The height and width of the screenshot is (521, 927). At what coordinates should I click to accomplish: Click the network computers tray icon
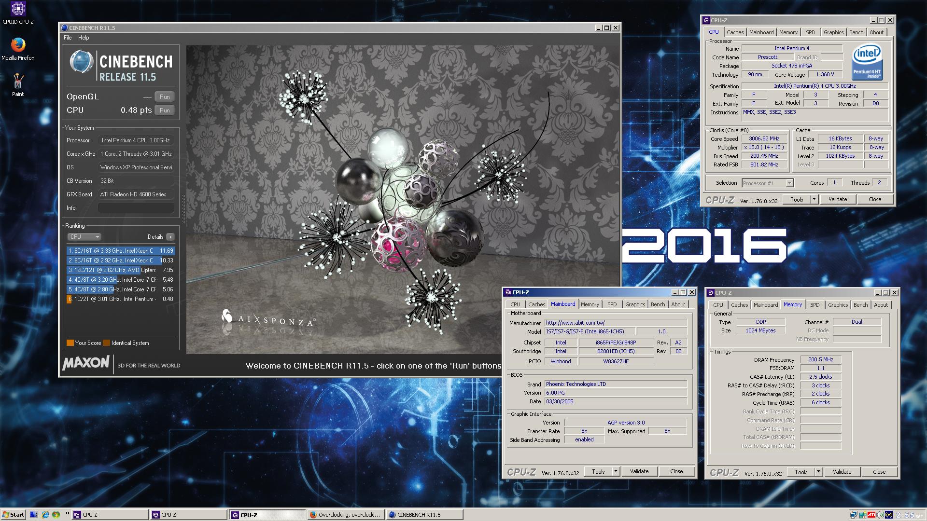coord(854,515)
